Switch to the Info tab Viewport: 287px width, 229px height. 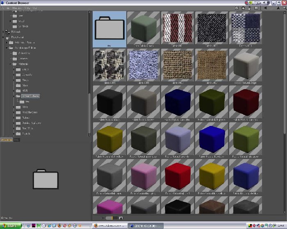(17, 140)
